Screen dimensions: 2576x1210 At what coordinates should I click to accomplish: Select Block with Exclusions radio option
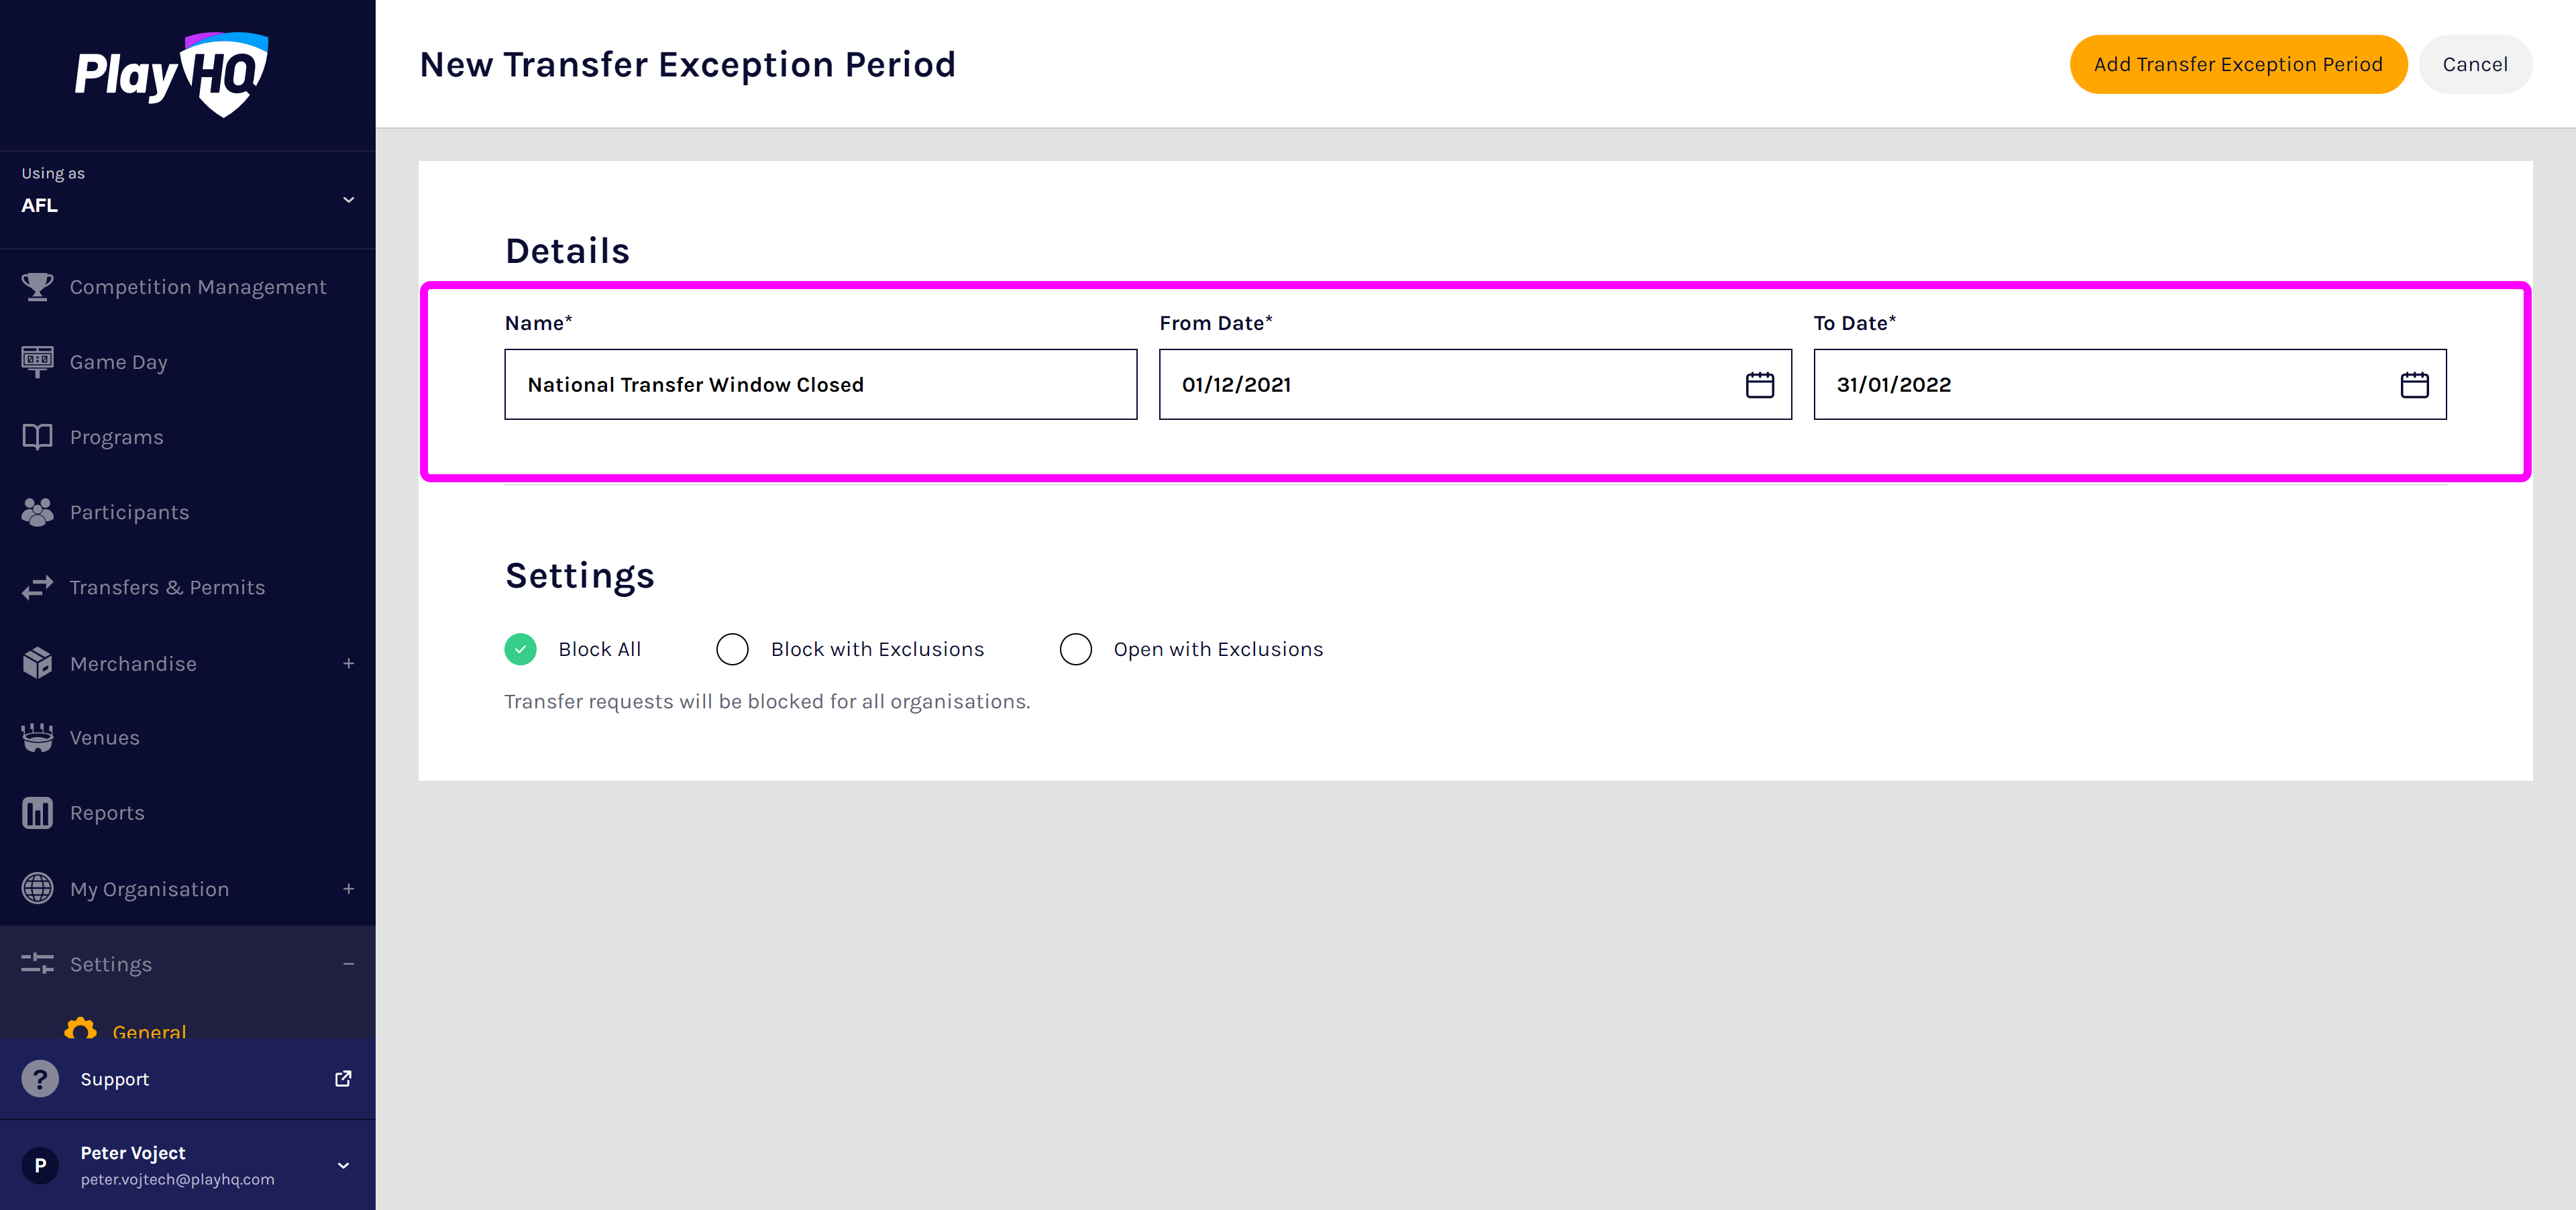[x=732, y=649]
